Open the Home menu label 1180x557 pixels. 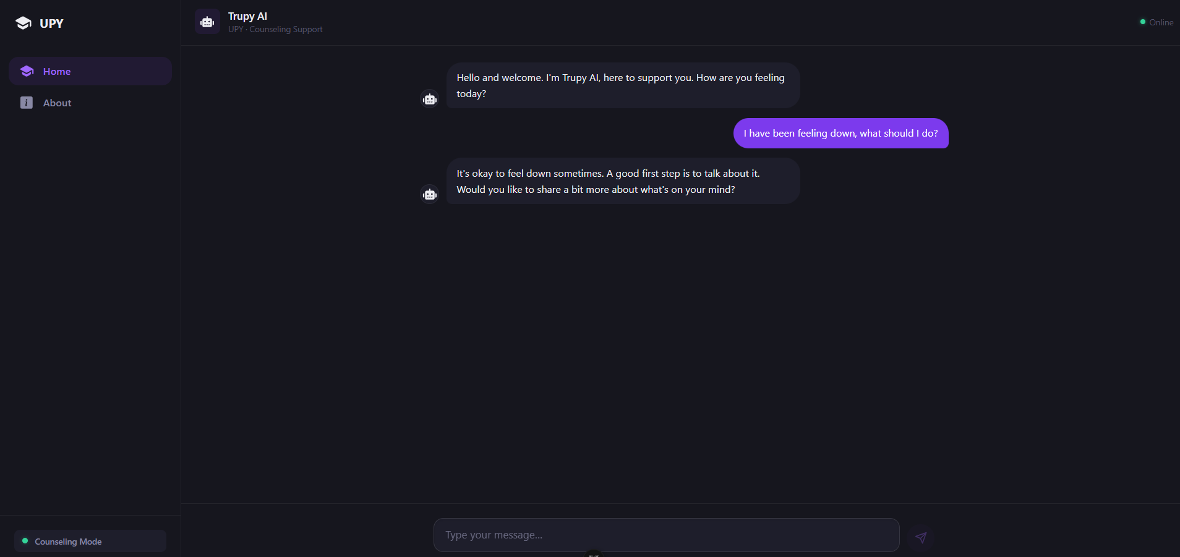pyautogui.click(x=57, y=72)
